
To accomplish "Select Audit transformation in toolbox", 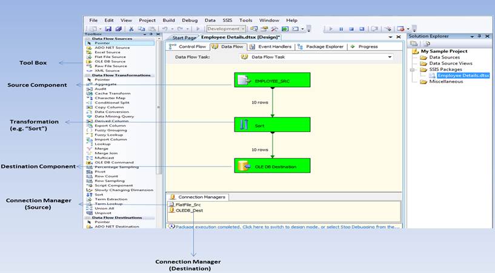I will 101,89.
